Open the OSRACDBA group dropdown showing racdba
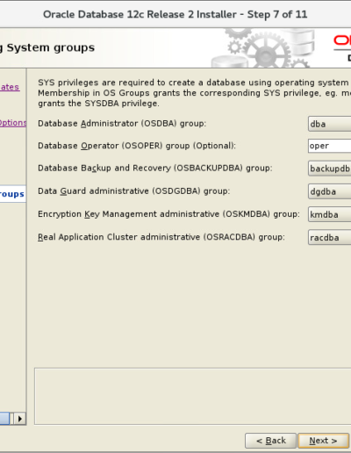351x453 pixels. click(330, 237)
